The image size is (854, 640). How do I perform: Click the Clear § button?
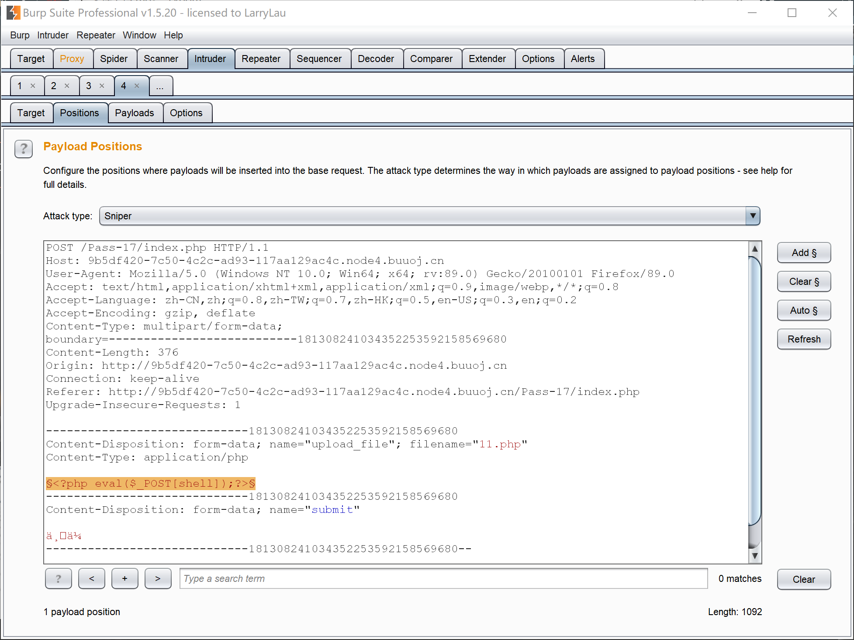coord(804,281)
